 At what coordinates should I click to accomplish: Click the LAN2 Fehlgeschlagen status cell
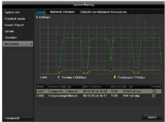(x=57, y=96)
